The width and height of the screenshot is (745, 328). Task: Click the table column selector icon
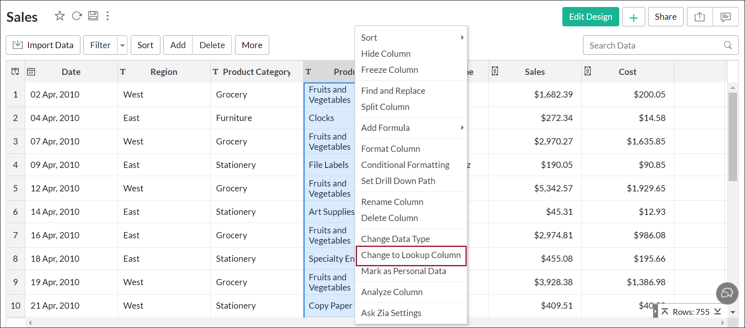(15, 72)
